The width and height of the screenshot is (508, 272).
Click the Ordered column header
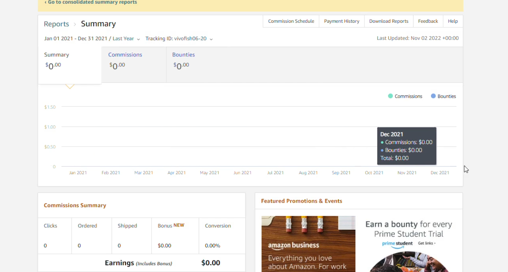[x=87, y=226]
